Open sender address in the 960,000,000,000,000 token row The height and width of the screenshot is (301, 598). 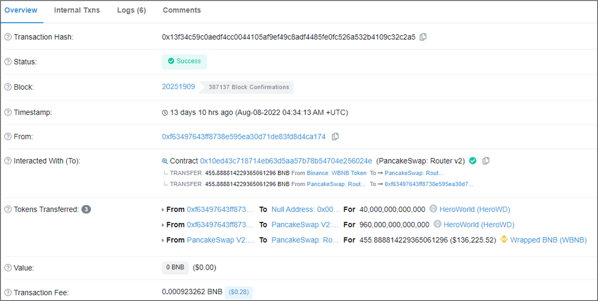click(220, 224)
